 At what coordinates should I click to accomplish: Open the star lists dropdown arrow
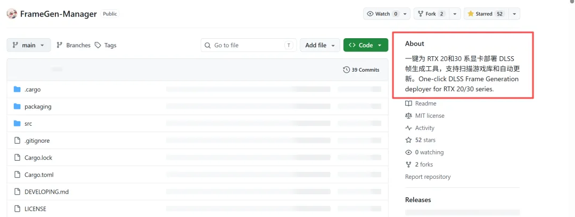point(514,14)
